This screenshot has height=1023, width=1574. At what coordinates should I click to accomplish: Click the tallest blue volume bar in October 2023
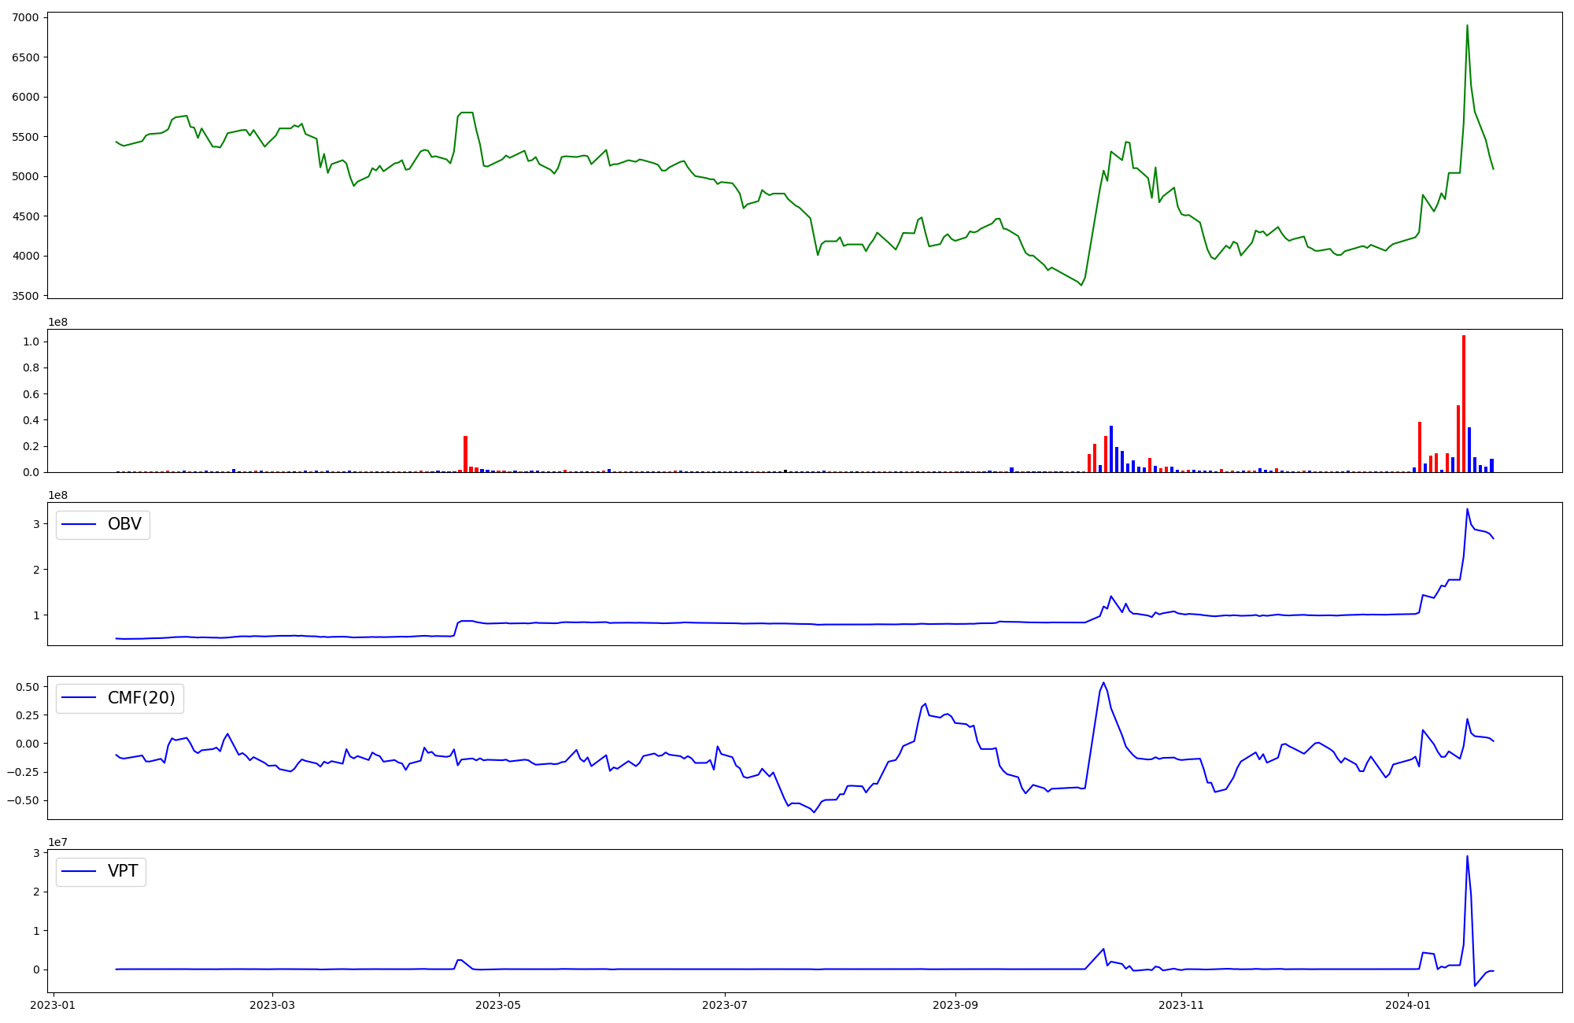[1111, 449]
